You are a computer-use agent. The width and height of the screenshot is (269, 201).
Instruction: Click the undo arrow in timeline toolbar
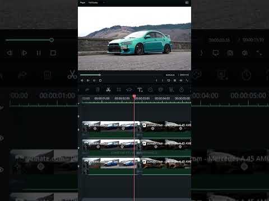(87, 90)
